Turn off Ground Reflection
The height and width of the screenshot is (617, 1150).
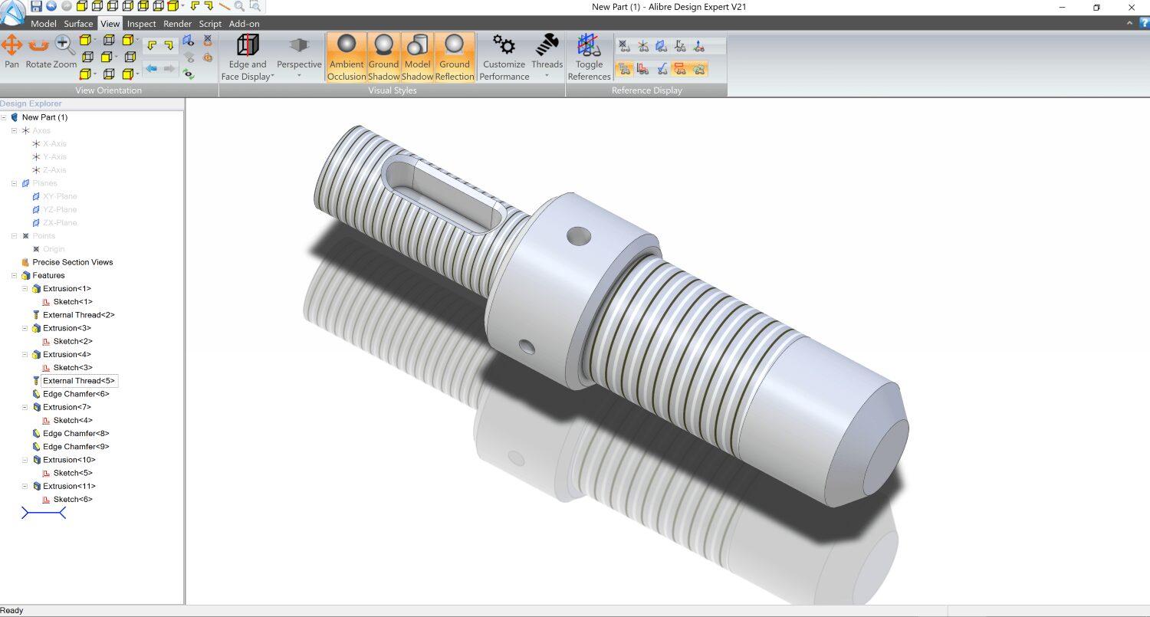[x=455, y=57]
